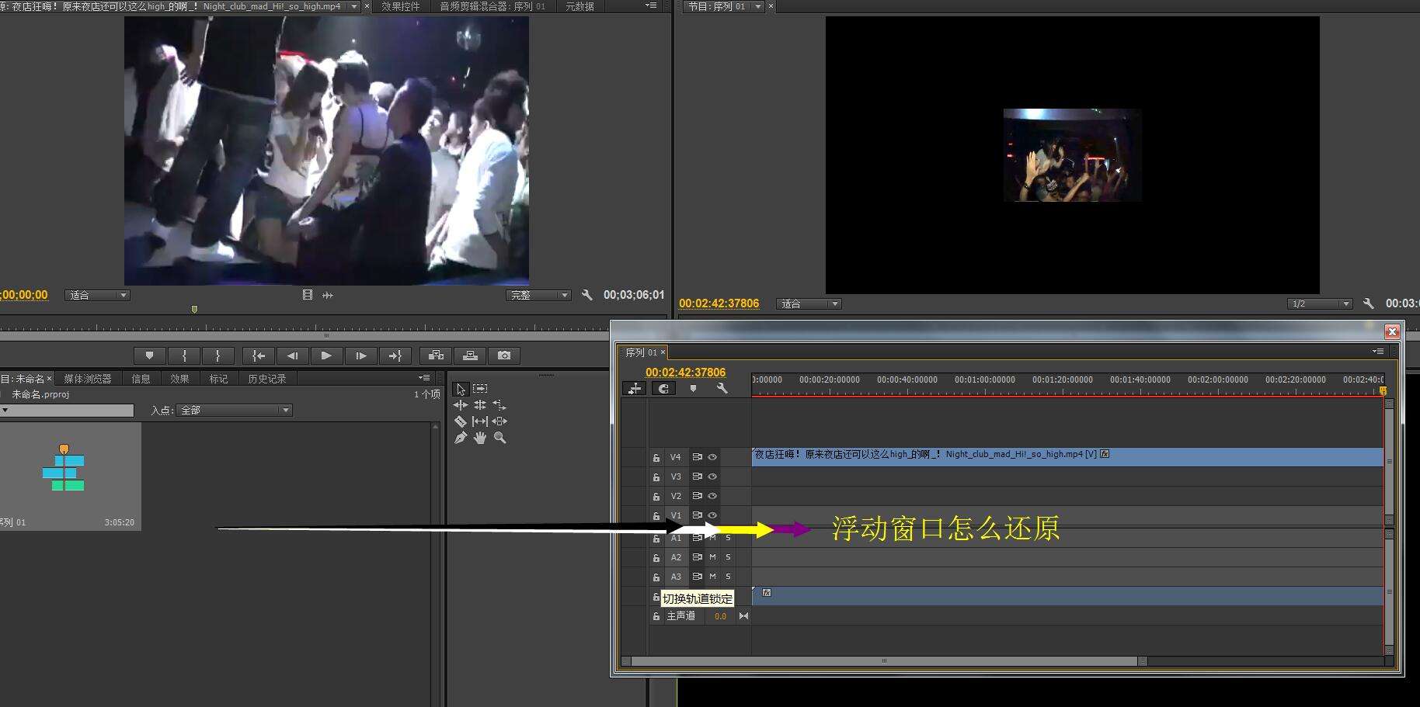Image resolution: width=1420 pixels, height=707 pixels.
Task: Mute audio track A2
Action: click(712, 557)
